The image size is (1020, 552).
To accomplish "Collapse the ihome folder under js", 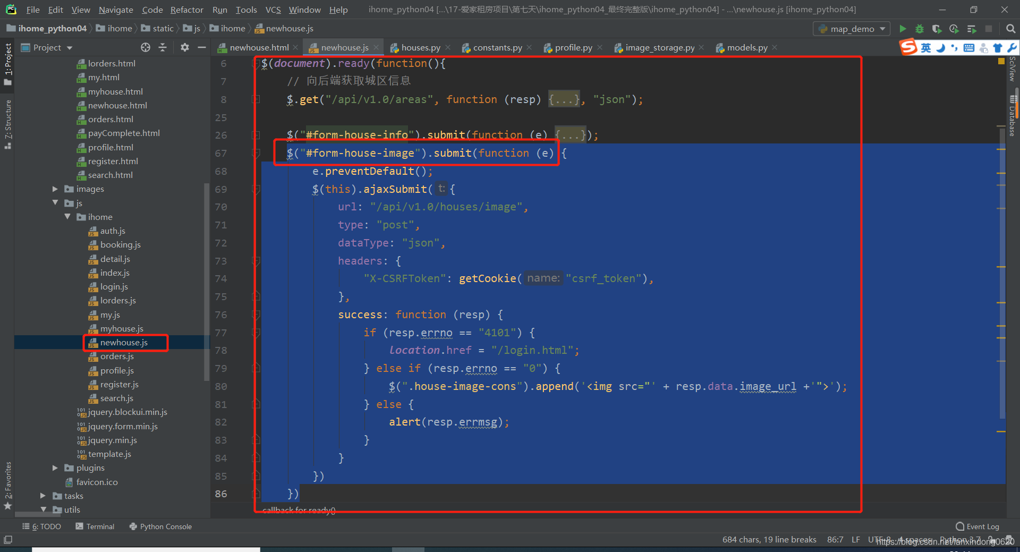I will point(67,217).
